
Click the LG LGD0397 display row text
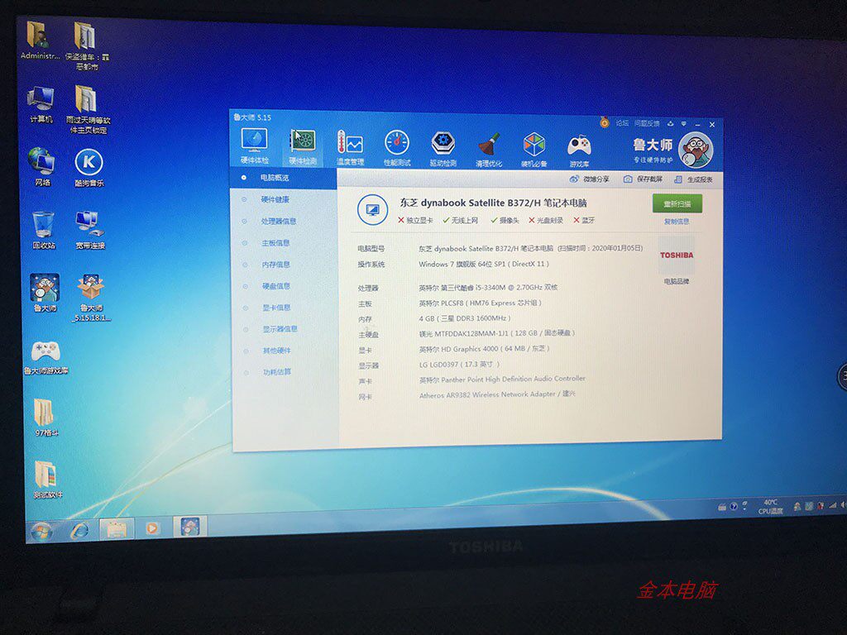pyautogui.click(x=460, y=365)
